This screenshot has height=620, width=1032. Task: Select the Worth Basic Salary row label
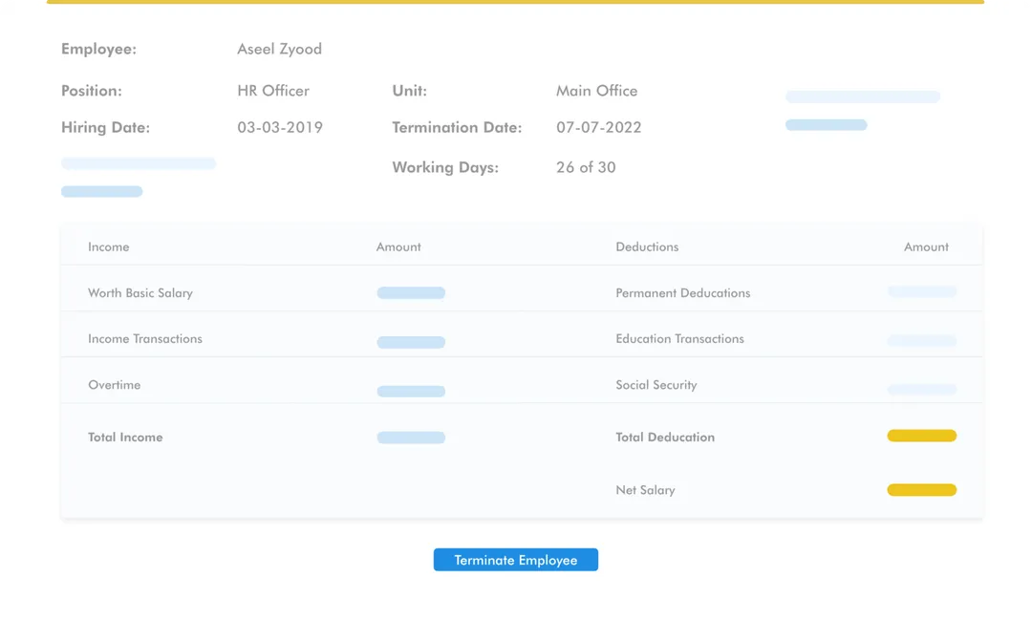[140, 293]
